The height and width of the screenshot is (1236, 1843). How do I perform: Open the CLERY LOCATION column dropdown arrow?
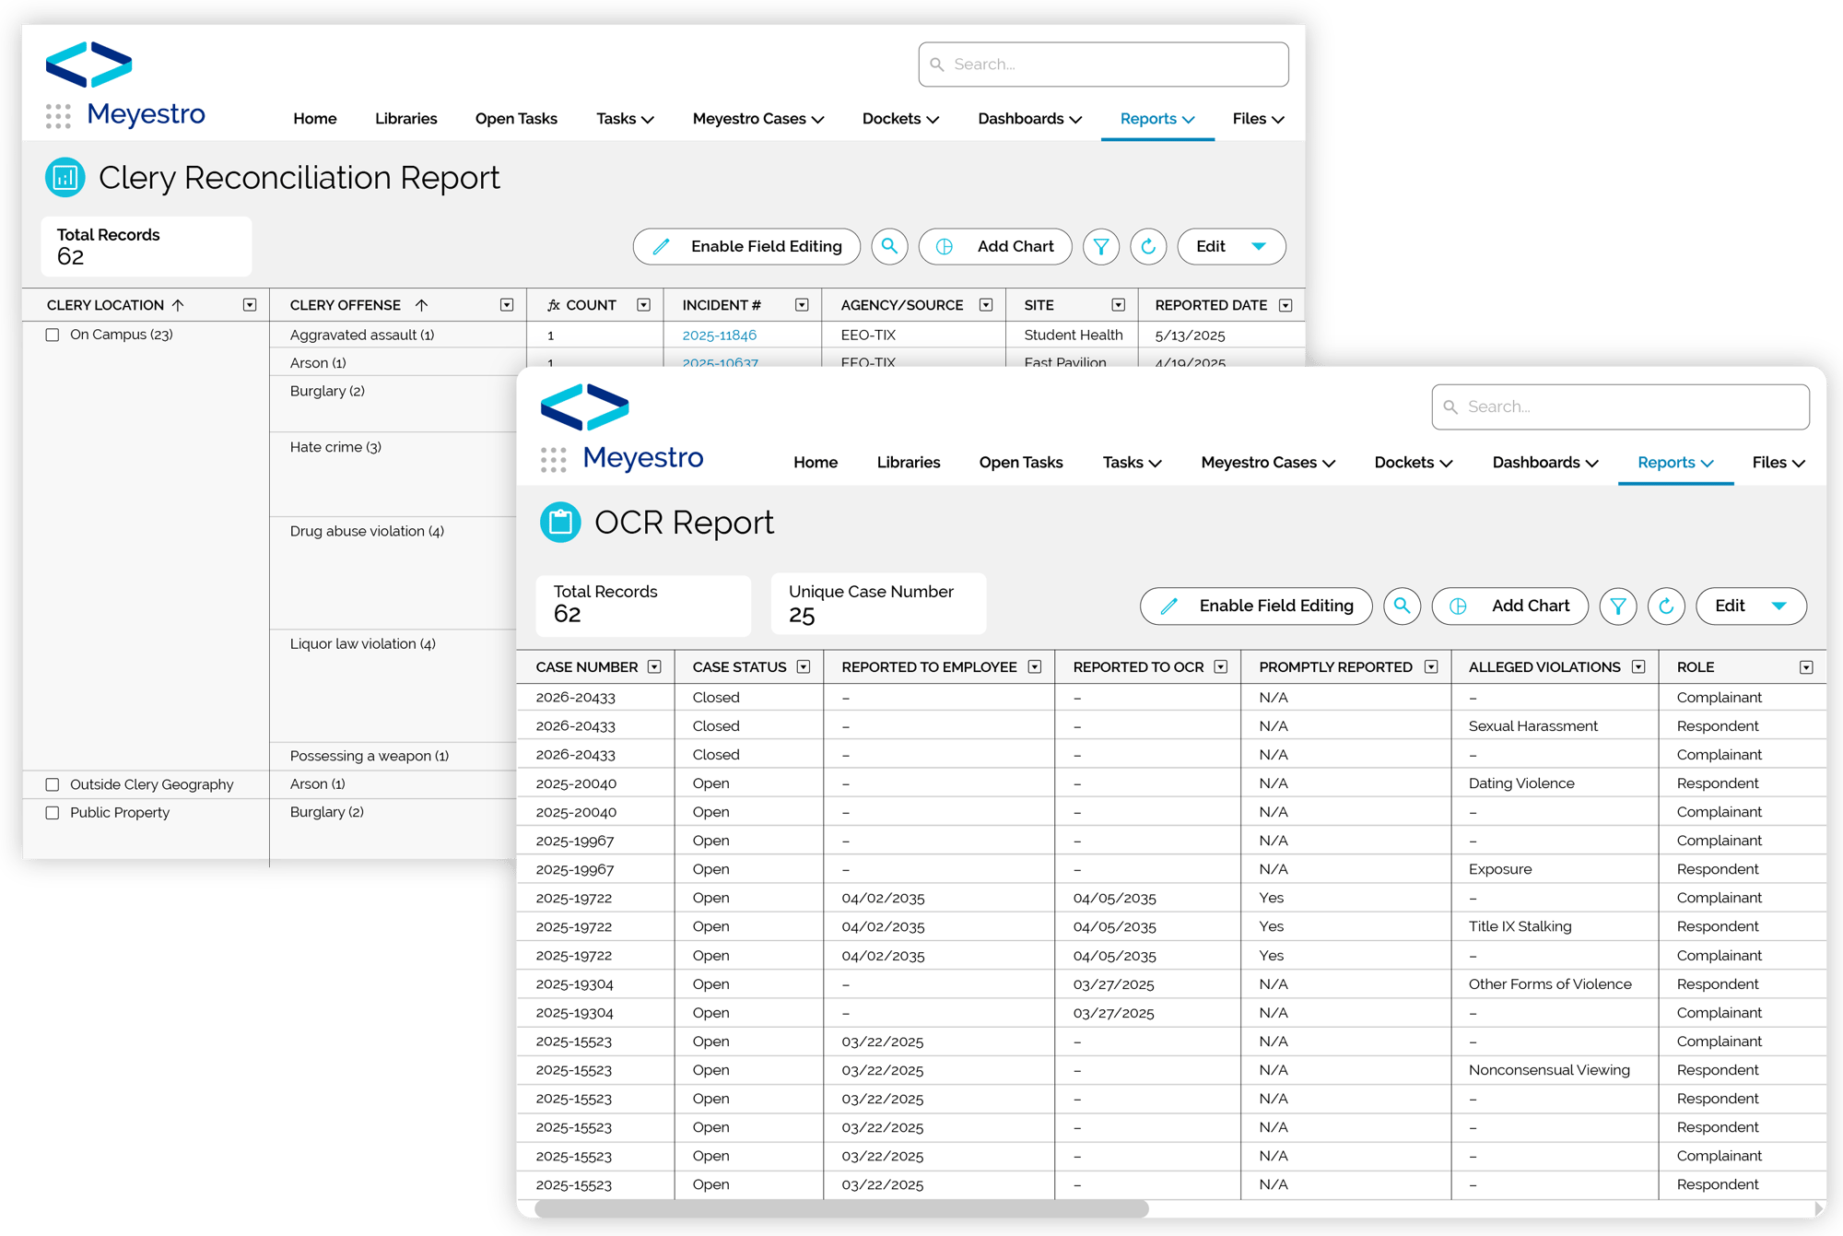point(250,305)
